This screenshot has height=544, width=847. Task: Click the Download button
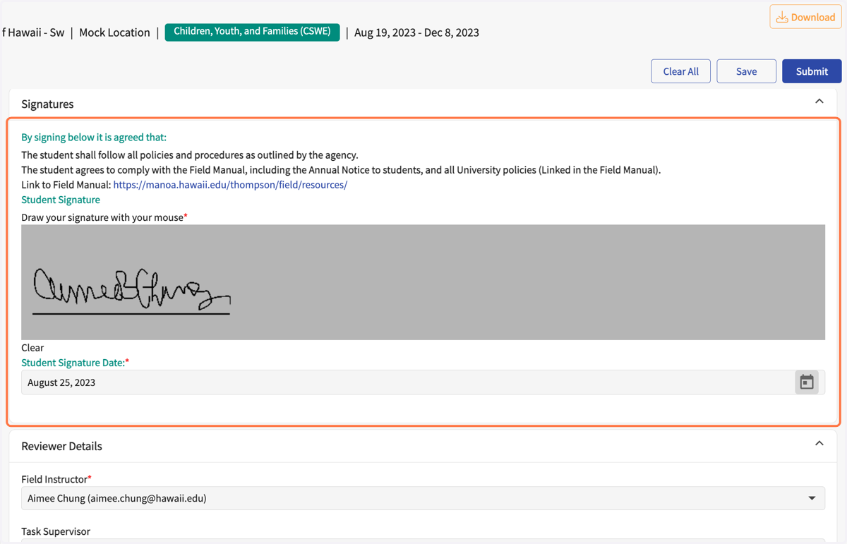pyautogui.click(x=805, y=17)
